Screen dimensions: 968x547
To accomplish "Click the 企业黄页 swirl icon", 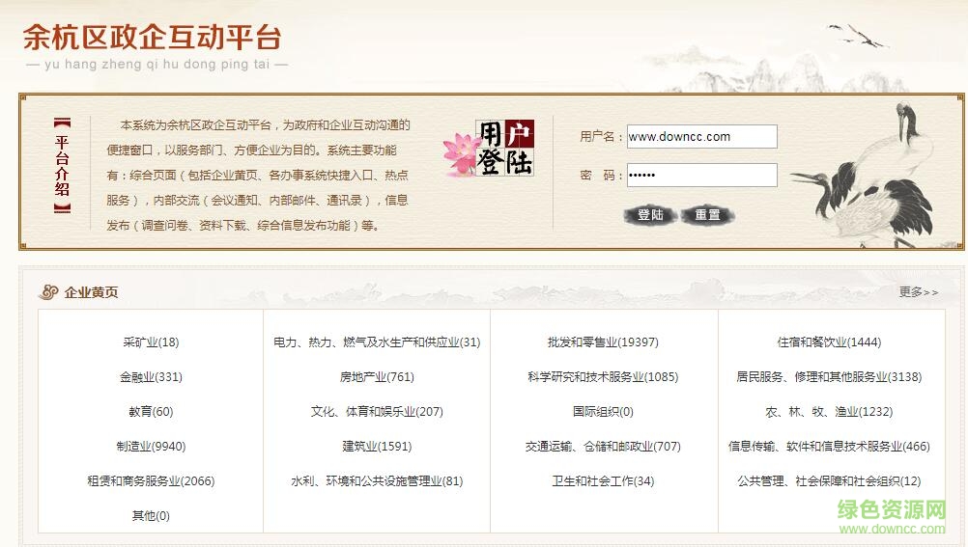I will 48,292.
